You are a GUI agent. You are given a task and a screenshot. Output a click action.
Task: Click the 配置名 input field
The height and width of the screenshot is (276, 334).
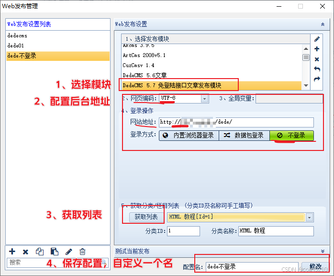tap(252, 267)
